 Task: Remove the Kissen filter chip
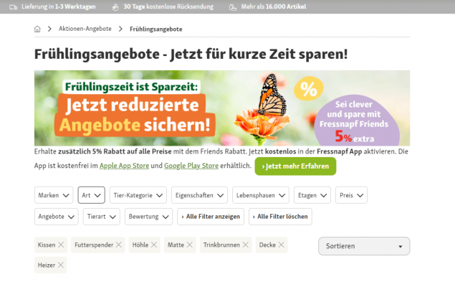click(61, 245)
